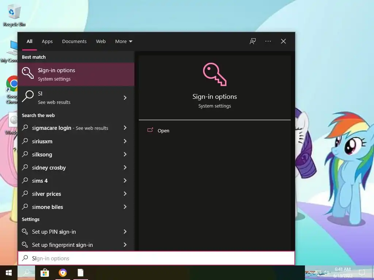Image resolution: width=374 pixels, height=280 pixels.
Task: Select the 'simone biles' suggestion
Action: 76,207
